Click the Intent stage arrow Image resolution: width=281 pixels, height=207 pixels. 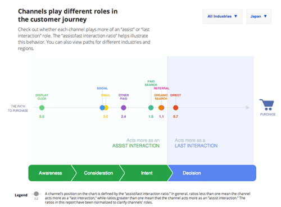tap(147, 173)
